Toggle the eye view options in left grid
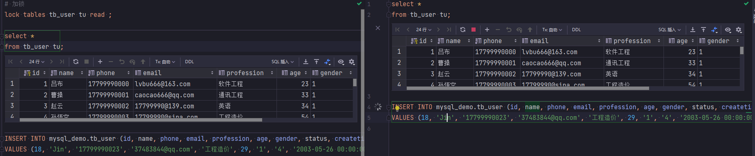Image resolution: width=755 pixels, height=156 pixels. pos(341,62)
